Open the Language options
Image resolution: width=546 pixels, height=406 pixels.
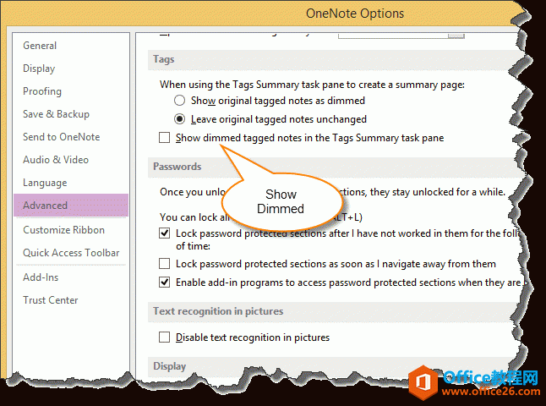pos(45,183)
